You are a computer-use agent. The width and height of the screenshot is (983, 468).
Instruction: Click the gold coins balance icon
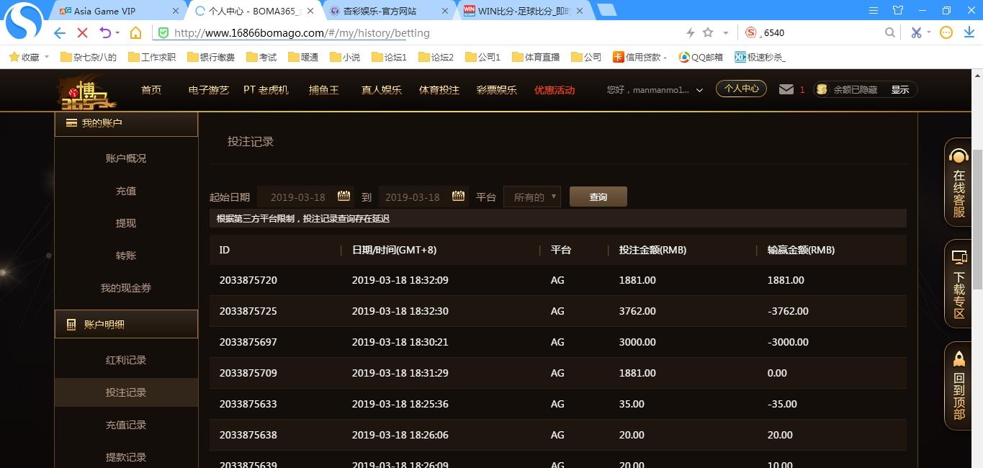[x=822, y=89]
